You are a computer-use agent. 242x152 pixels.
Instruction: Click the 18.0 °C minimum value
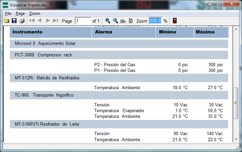tap(180, 88)
